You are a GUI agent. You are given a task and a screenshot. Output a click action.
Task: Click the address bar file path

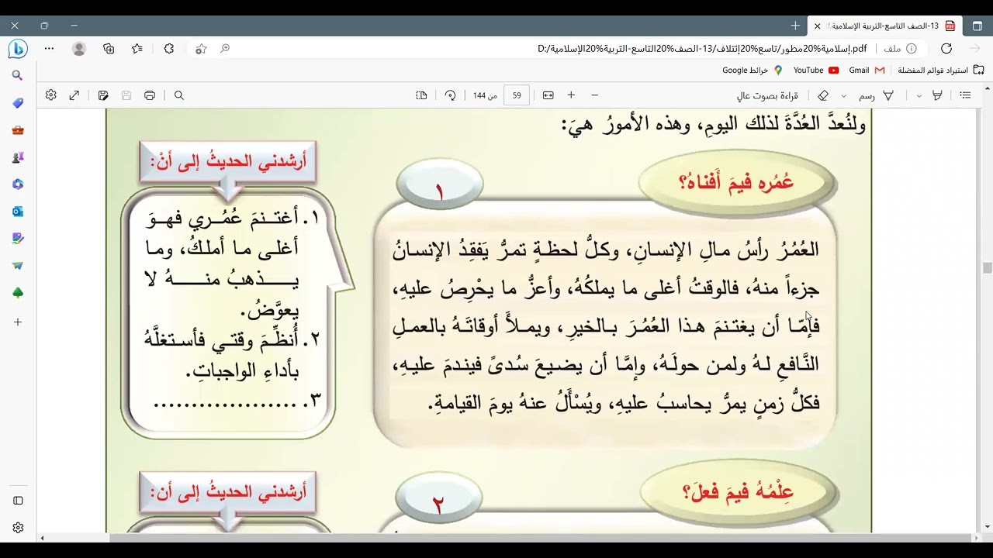click(x=702, y=49)
